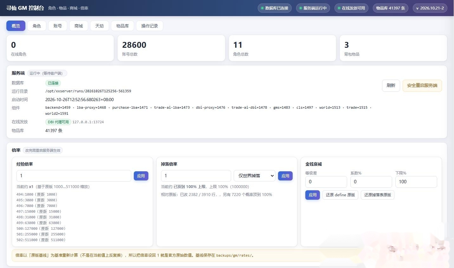Click the 数据库已连接 status pill
Viewport: 454px width, 268px height.
point(275,8)
